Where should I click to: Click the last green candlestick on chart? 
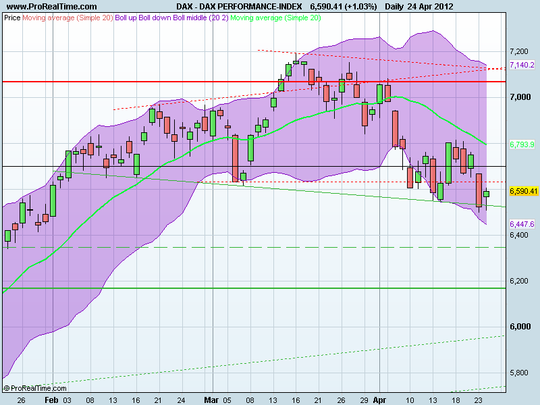click(486, 194)
